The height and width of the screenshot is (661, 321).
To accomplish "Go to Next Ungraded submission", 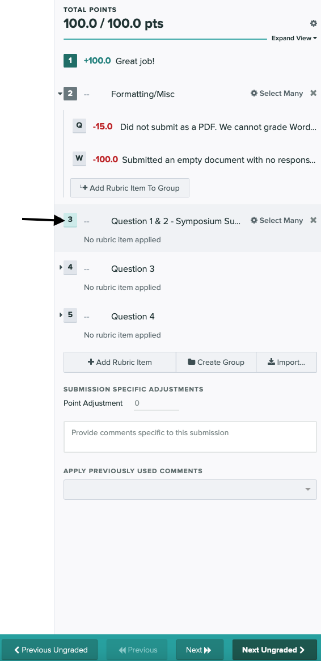I will click(x=274, y=650).
